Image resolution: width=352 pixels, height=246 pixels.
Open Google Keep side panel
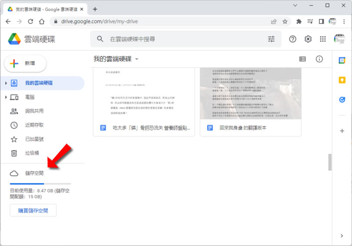point(342,80)
